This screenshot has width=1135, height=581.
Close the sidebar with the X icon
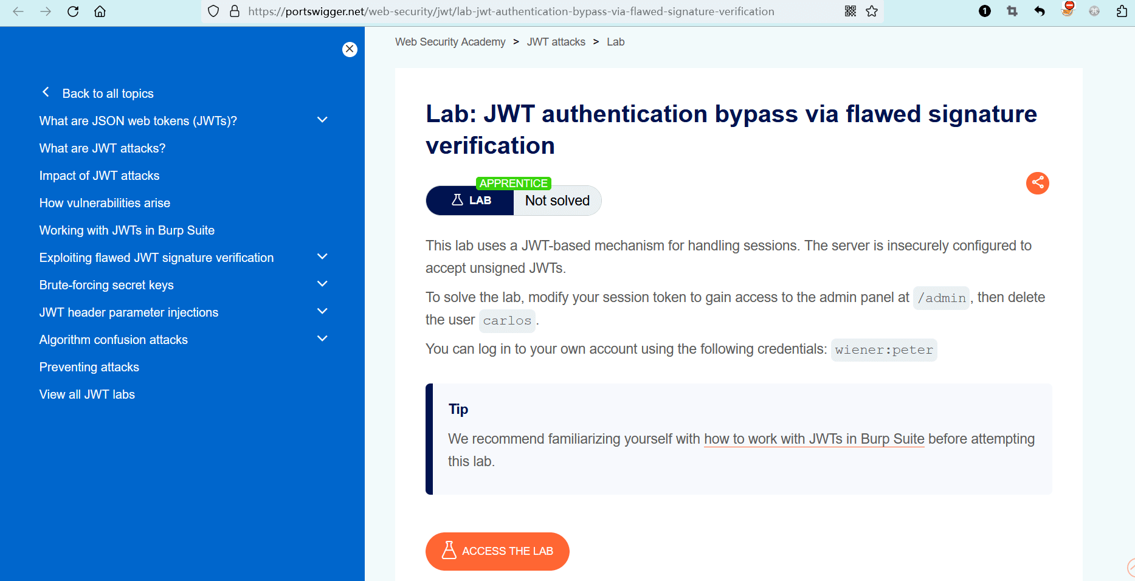pyautogui.click(x=350, y=49)
